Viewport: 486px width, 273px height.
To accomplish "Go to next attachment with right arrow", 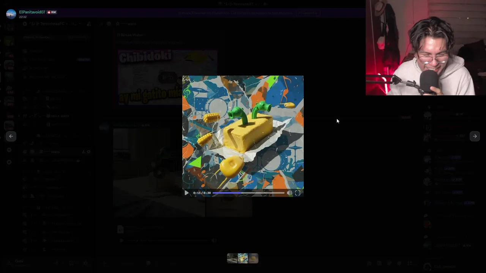I will tap(475, 136).
